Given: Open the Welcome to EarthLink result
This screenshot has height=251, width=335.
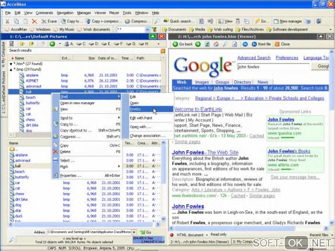Looking at the screenshot, I should click(x=198, y=109).
